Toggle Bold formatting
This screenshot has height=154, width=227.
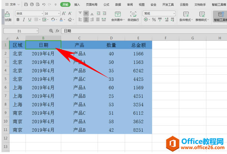coord(18,19)
